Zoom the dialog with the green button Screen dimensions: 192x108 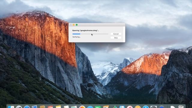coord(77,25)
